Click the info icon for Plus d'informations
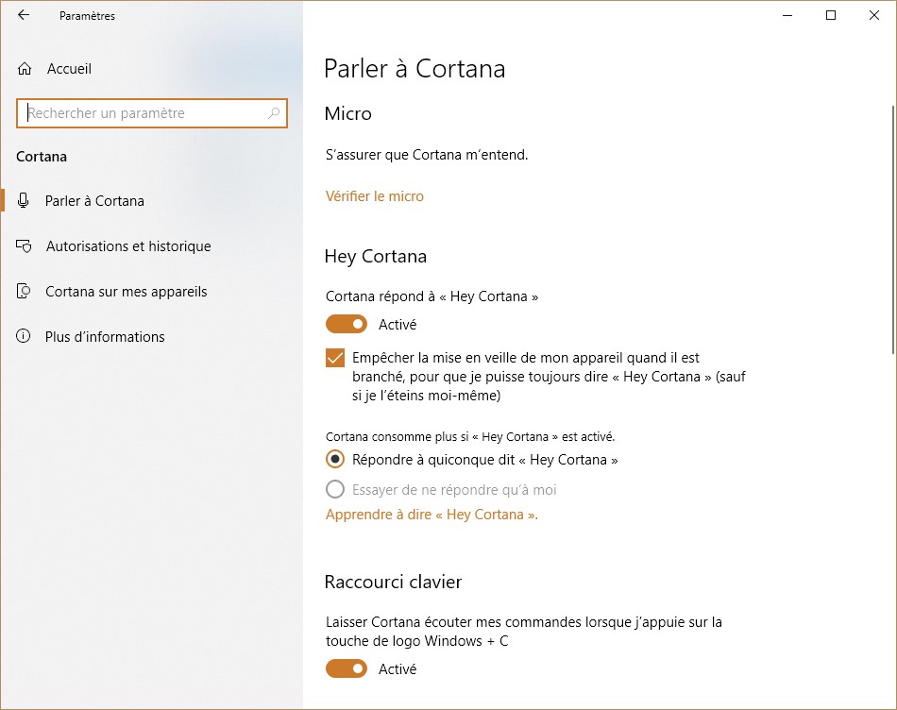This screenshot has width=897, height=710. click(x=24, y=337)
